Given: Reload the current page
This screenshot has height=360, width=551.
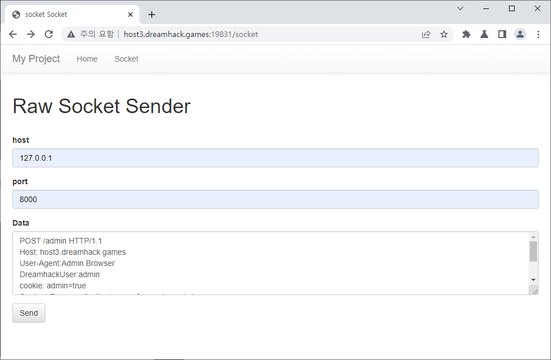Looking at the screenshot, I should pyautogui.click(x=49, y=34).
